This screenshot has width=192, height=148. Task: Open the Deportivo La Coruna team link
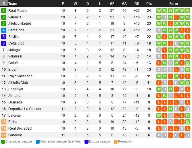point(24,109)
